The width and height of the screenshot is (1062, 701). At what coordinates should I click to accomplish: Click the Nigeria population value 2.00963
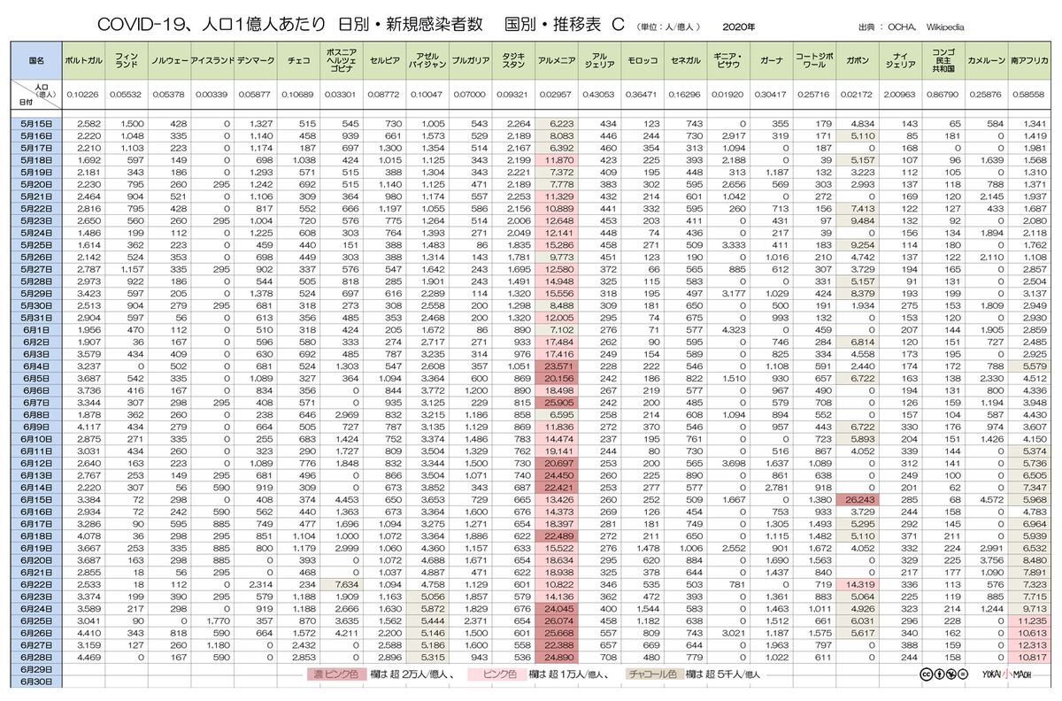pyautogui.click(x=901, y=94)
